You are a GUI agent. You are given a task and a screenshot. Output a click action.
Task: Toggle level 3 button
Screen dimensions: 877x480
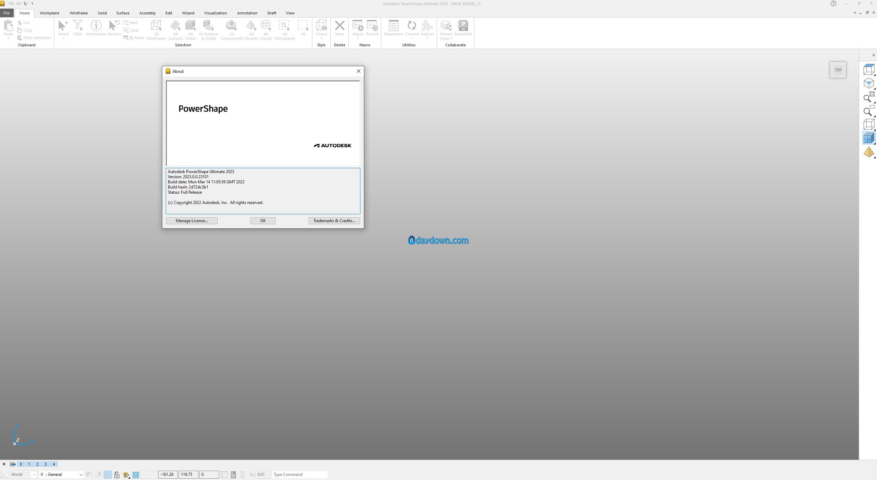click(x=46, y=464)
